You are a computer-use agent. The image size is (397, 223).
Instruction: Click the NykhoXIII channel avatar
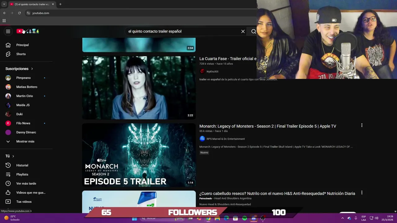tap(202, 71)
